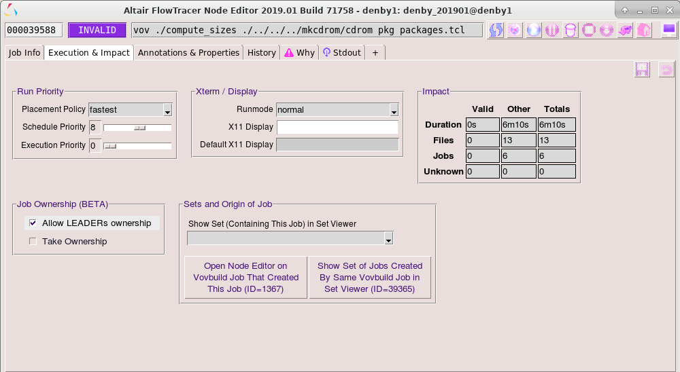Viewport: 680px width, 372px height.
Task: Open the Why tab
Action: pos(300,53)
